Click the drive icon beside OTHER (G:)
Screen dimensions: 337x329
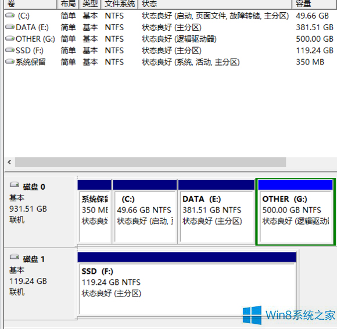[10, 38]
